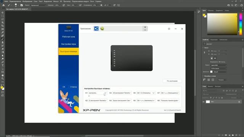Open the K7 shortcut dropdown
This screenshot has height=137, width=244.
[170, 93]
